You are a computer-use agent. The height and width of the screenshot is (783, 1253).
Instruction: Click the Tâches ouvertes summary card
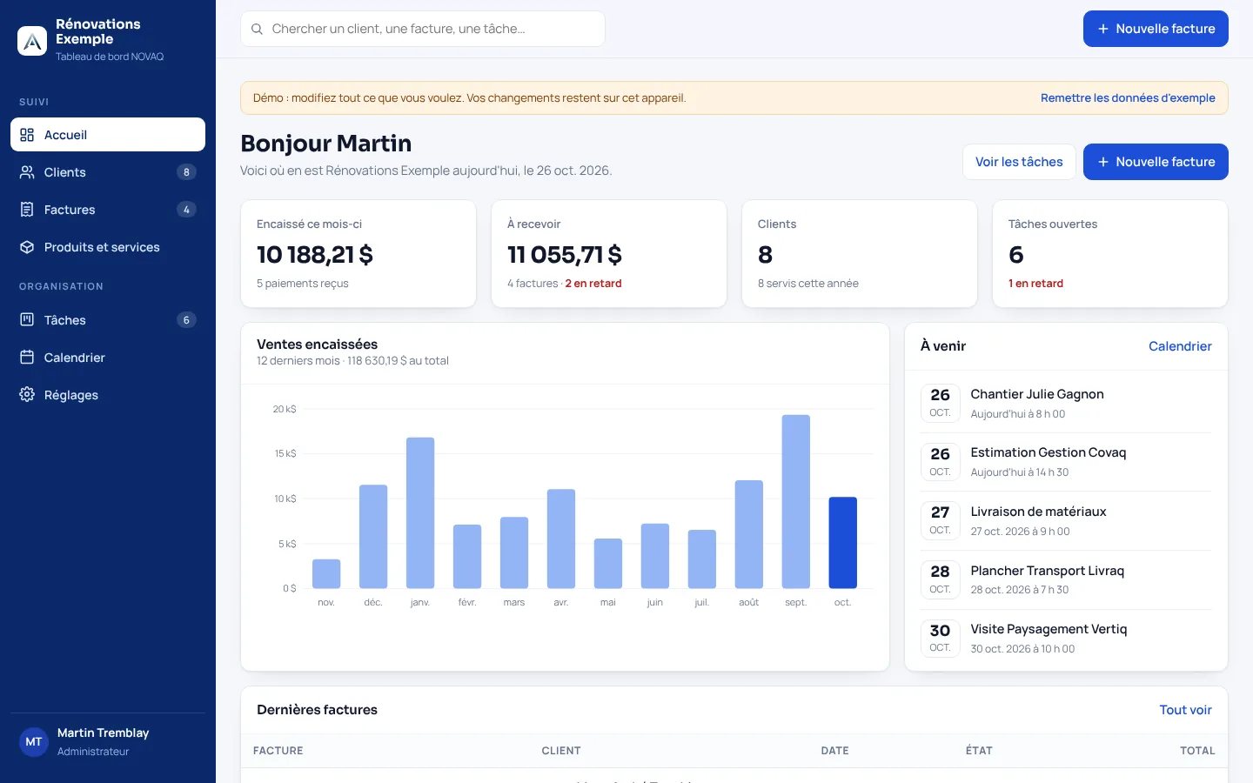1110,254
